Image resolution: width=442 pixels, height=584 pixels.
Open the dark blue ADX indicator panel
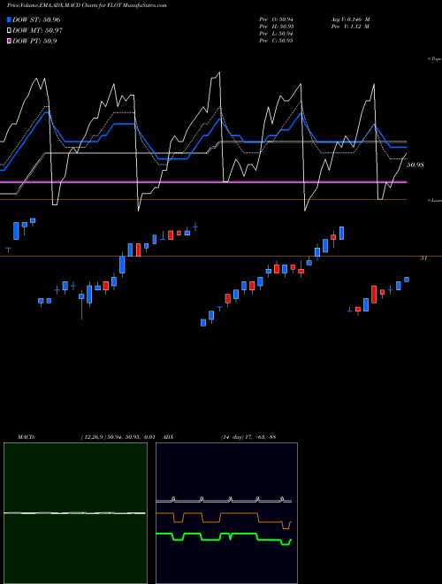point(226,513)
